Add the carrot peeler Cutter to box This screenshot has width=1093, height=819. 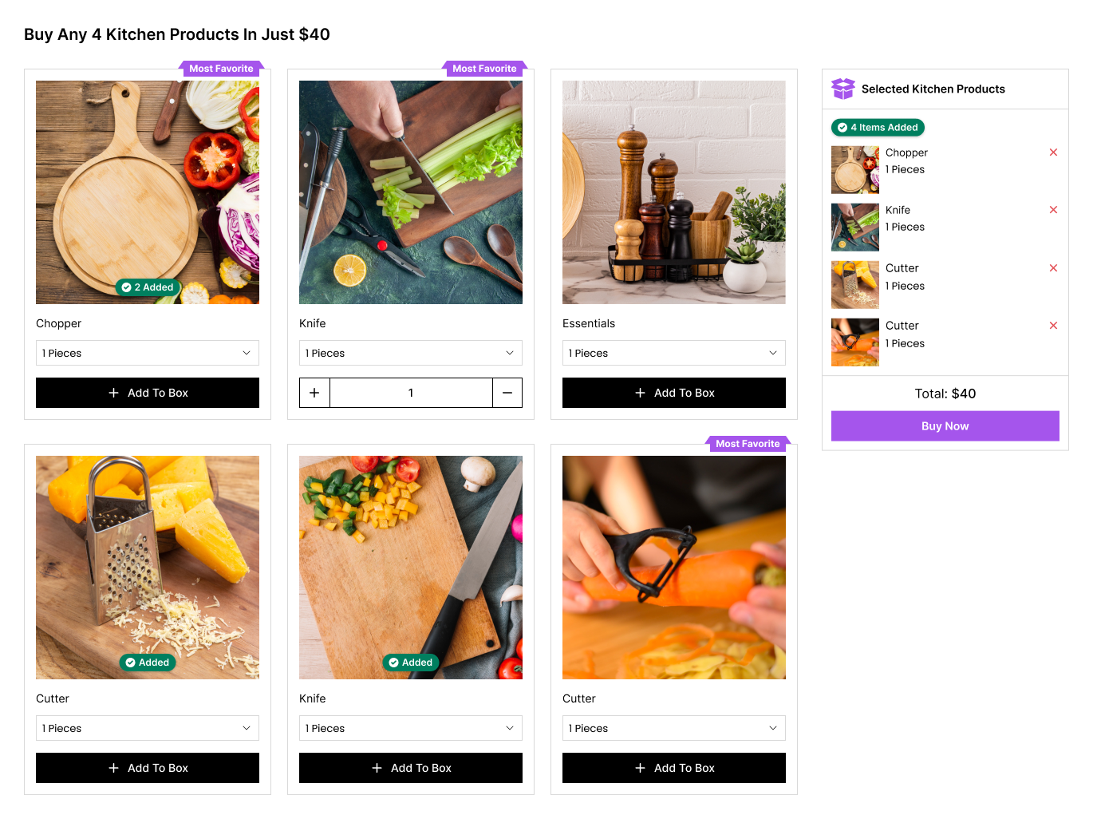(x=674, y=768)
